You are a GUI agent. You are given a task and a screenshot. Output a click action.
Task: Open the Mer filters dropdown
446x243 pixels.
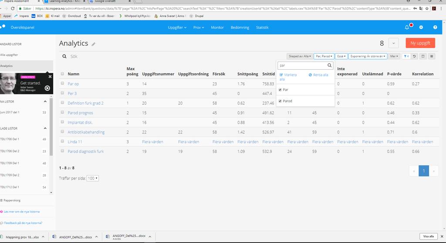(x=394, y=56)
